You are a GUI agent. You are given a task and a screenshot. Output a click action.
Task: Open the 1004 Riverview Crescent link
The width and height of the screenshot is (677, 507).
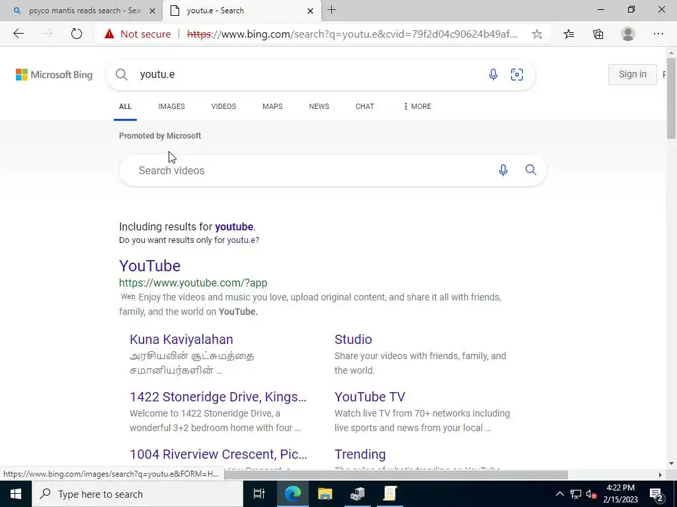[x=218, y=454]
